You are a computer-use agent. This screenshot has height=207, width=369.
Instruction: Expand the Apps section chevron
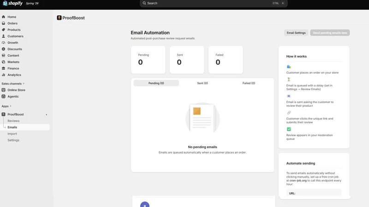click(x=11, y=106)
